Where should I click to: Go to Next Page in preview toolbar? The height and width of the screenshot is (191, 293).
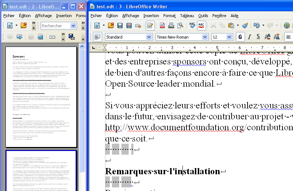pyautogui.click(x=19, y=37)
